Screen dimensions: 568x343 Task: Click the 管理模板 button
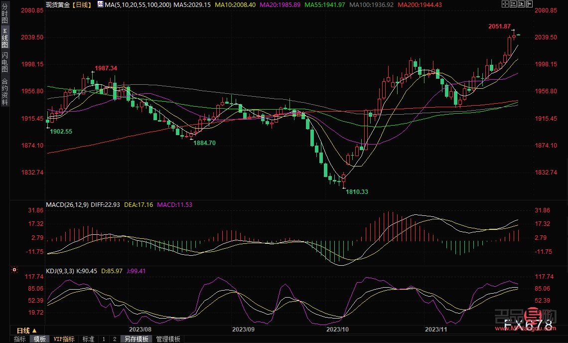[x=168, y=339]
